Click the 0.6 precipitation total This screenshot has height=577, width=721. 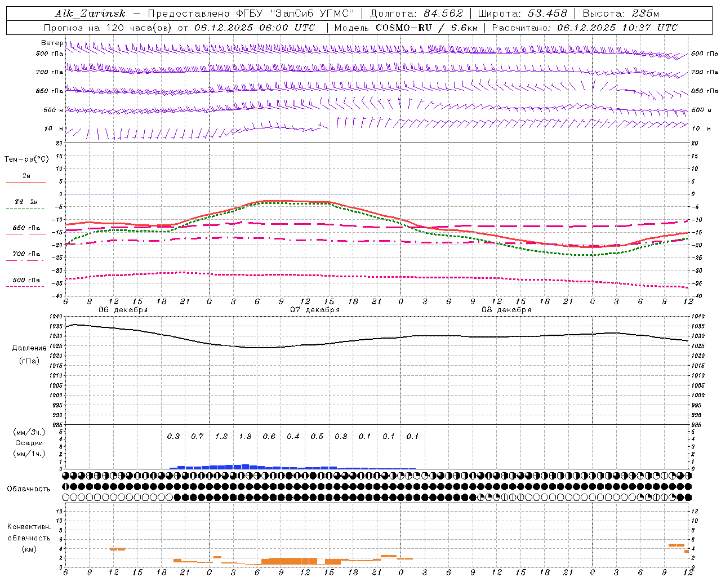coord(269,436)
